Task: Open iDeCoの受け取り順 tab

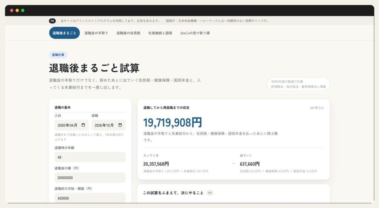Action: coord(195,33)
